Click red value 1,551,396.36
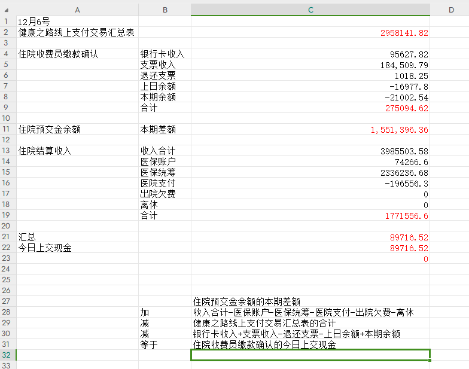 point(400,129)
